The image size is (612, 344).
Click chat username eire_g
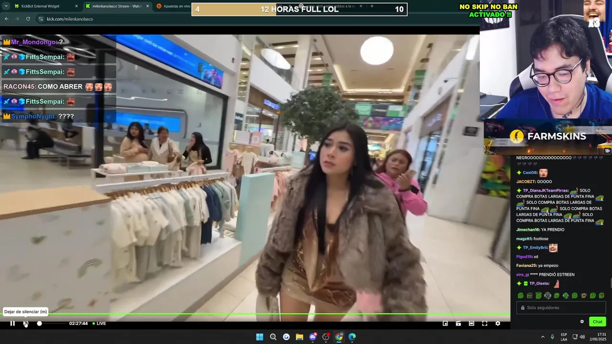coord(522,275)
